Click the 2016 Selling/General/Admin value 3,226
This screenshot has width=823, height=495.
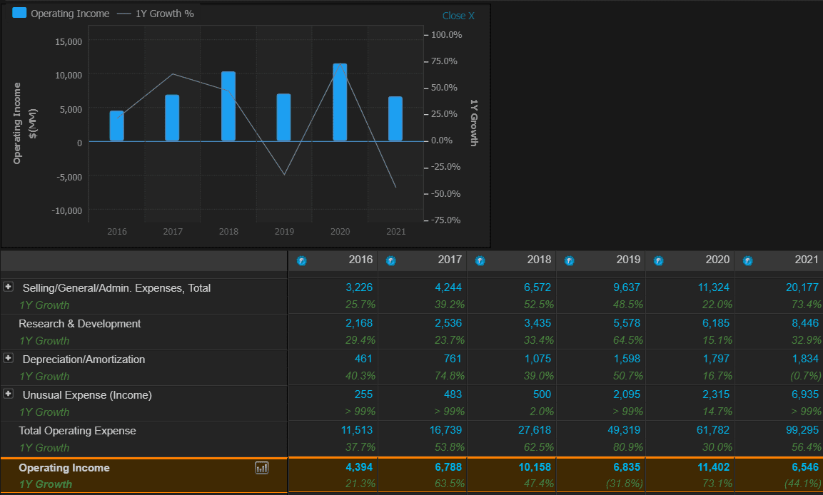click(358, 287)
